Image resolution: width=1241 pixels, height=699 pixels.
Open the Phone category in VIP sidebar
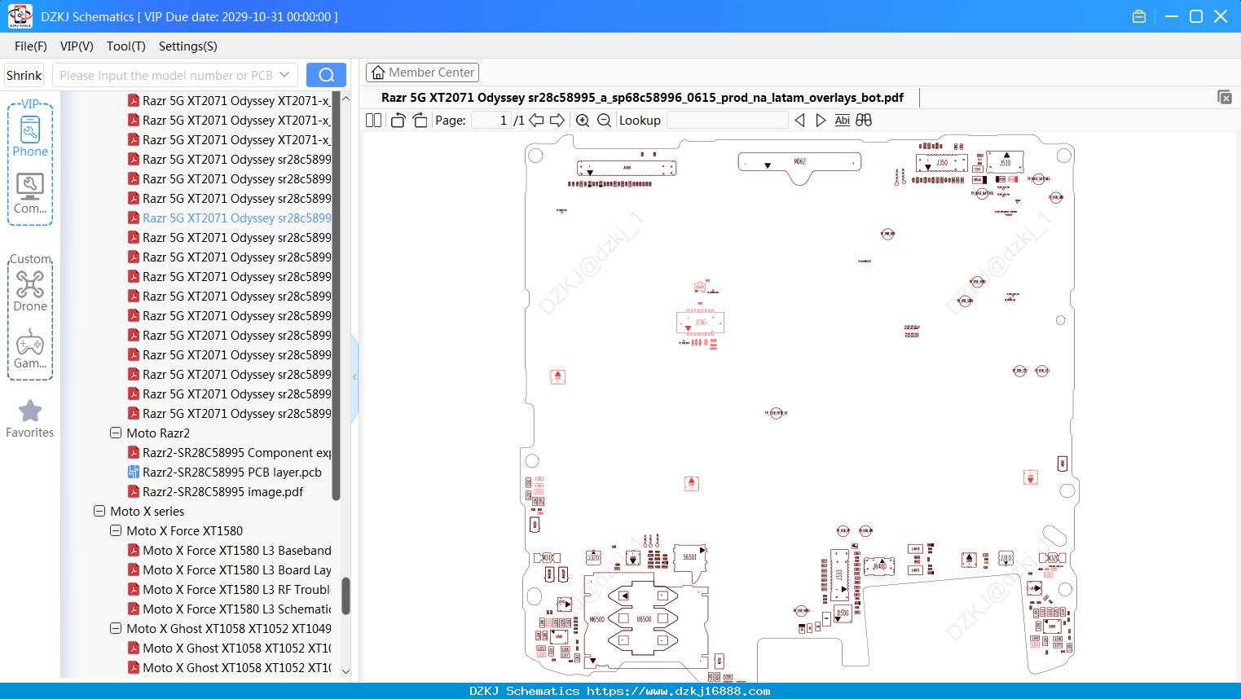coord(30,136)
